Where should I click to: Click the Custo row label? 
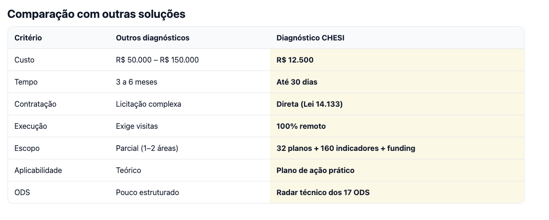pyautogui.click(x=24, y=60)
